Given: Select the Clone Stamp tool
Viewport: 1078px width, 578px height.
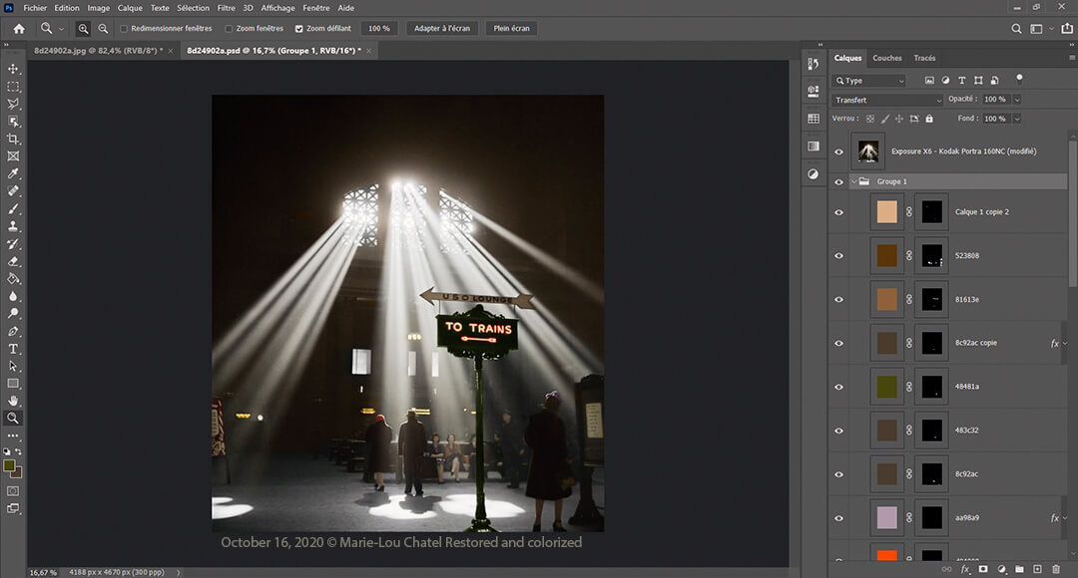Looking at the screenshot, I should [13, 226].
